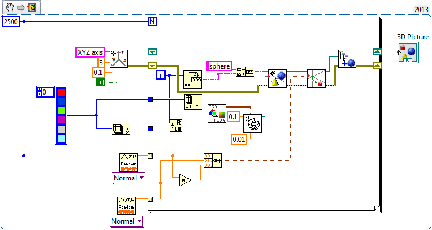Select the Build Array DBL node
This screenshot has height=230, width=432.
point(213,160)
